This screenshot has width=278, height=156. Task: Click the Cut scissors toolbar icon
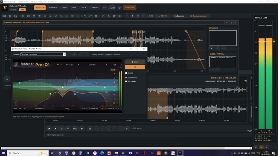[x=23, y=16]
